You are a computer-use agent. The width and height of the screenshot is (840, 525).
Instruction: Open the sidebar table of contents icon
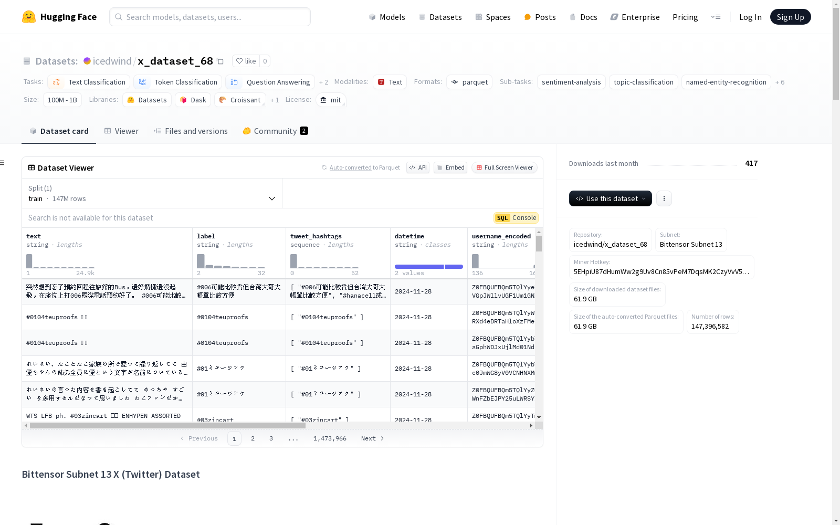2,163
